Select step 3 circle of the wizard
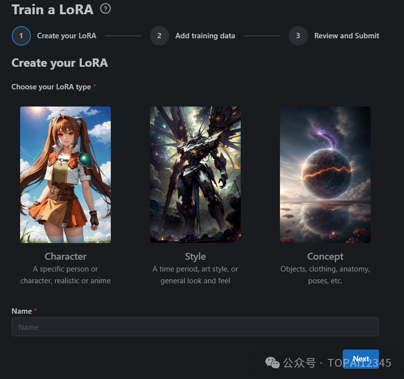The height and width of the screenshot is (379, 404). (298, 36)
